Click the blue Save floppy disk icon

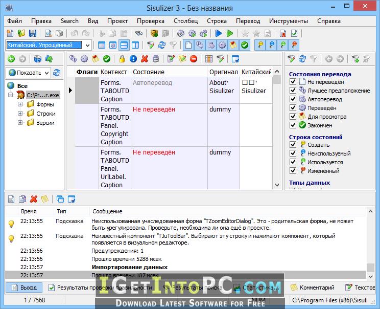[x=33, y=33]
